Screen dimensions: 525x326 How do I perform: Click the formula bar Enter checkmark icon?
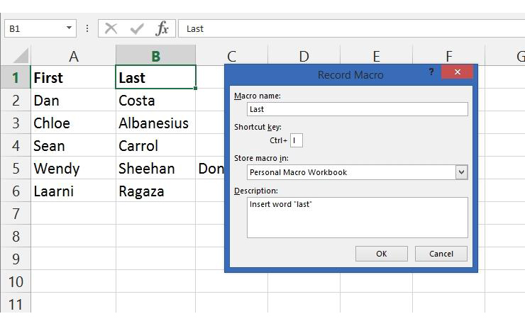(138, 28)
